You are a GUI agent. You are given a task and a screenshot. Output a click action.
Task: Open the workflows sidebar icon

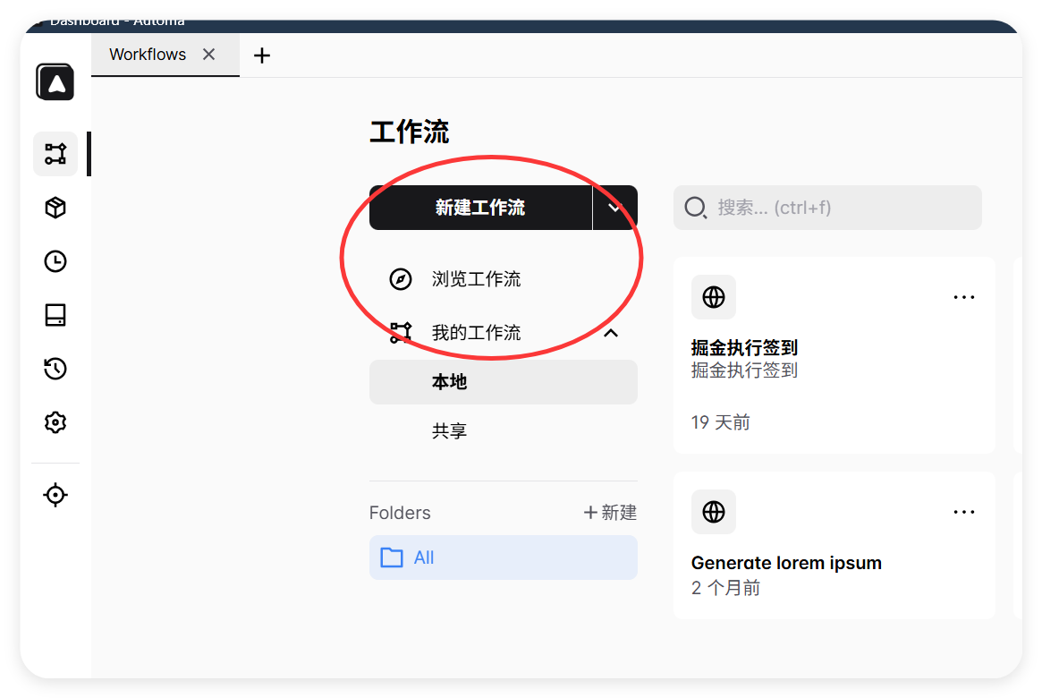(55, 154)
